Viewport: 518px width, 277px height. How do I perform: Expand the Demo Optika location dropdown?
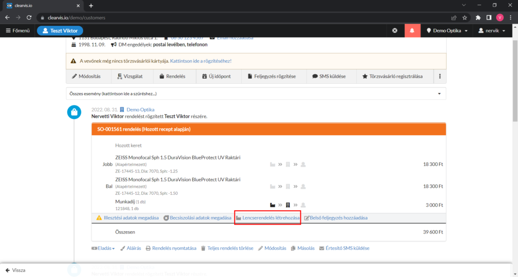[x=447, y=31]
